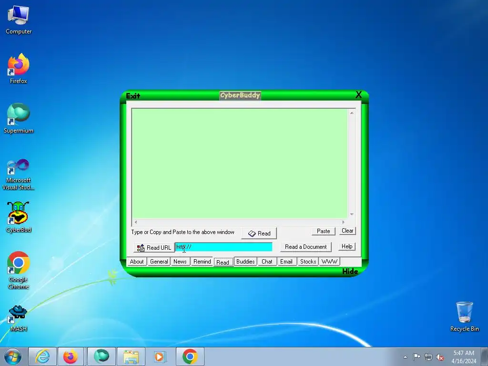Viewport: 488px width, 366px height.
Task: Select the Supermium desktop shortcut
Action: [19, 118]
